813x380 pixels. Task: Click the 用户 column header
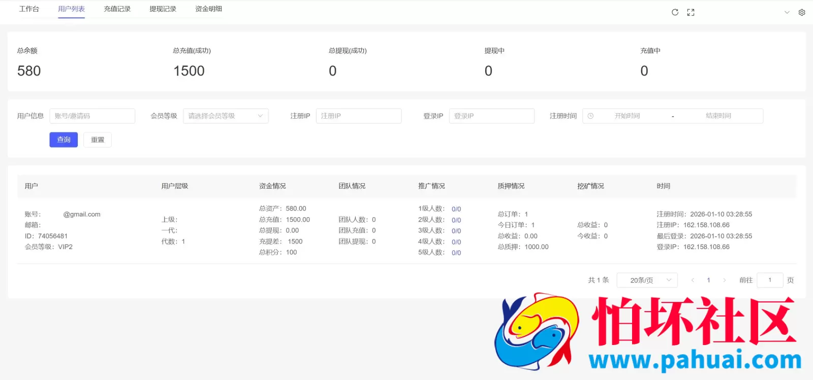(x=32, y=186)
